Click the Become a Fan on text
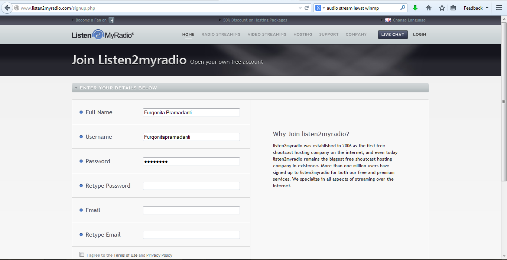The width and height of the screenshot is (507, 260). point(91,20)
